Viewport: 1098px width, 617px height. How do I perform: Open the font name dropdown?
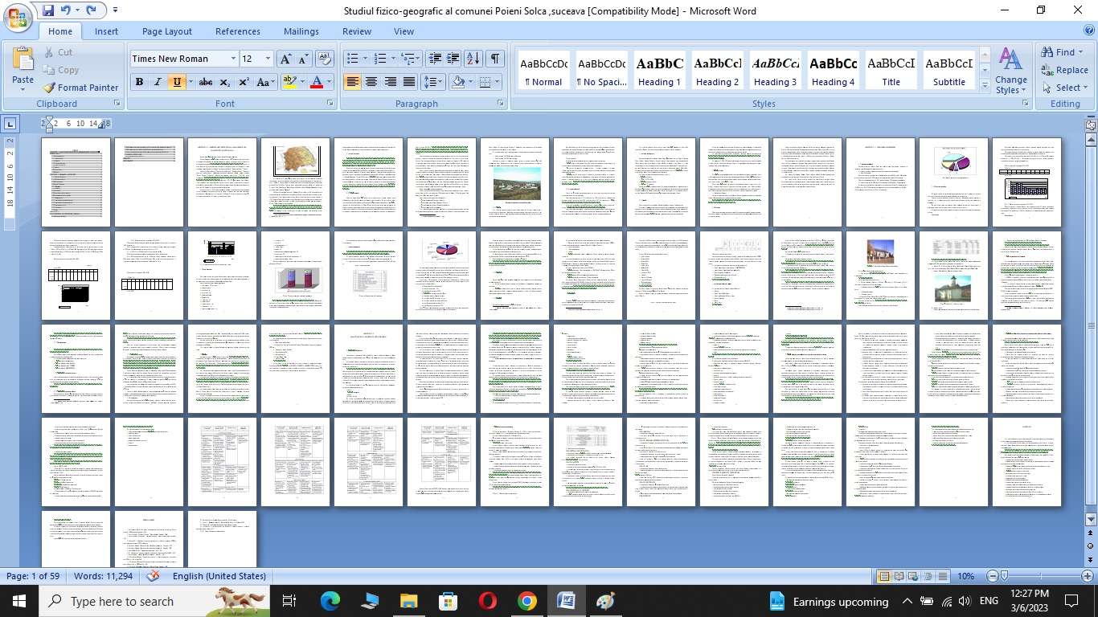click(x=233, y=59)
